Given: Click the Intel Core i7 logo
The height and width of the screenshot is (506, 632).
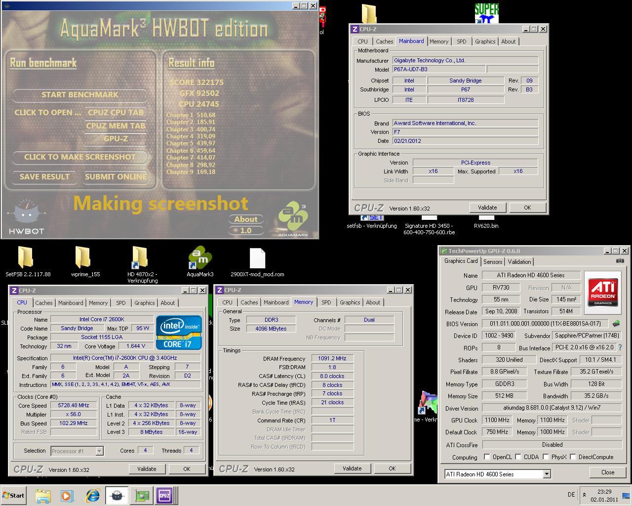Looking at the screenshot, I should pyautogui.click(x=179, y=333).
